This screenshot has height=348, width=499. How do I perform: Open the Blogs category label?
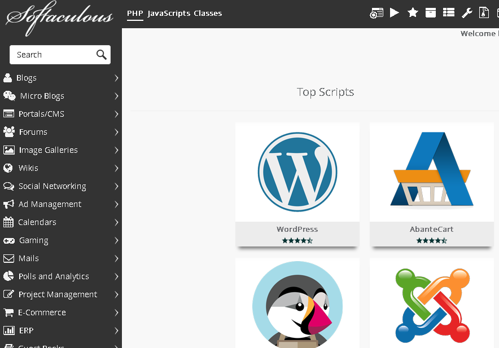point(27,78)
